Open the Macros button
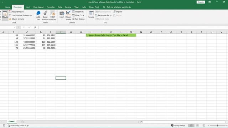Screen dimensions: 228x128 (x=5, y=15)
